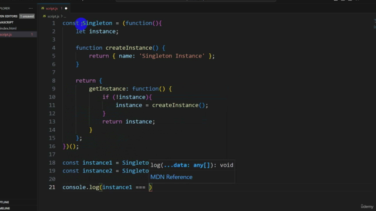Click the breadcrumb ellipsis after script.js
Image resolution: width=376 pixels, height=211 pixels.
65,17
